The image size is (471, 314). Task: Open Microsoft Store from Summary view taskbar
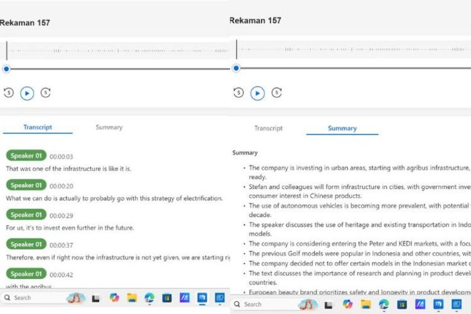402,305
